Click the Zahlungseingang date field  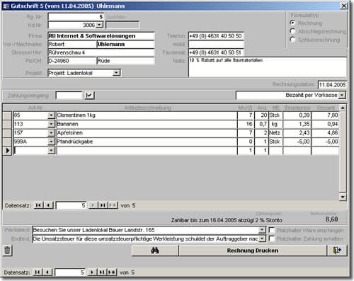tap(69, 96)
